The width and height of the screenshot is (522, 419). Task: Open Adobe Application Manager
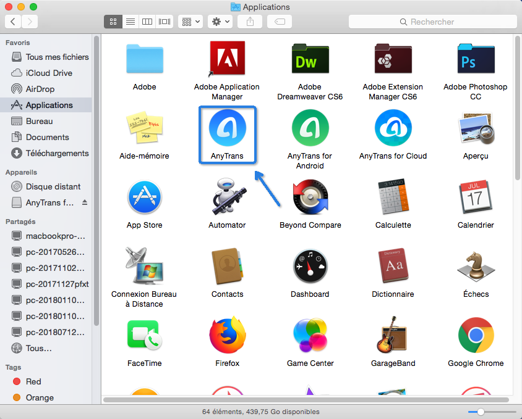coord(228,59)
